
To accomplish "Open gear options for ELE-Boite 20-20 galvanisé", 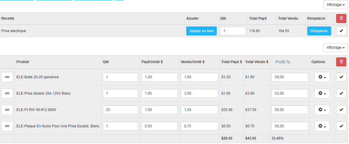I will (322, 77).
